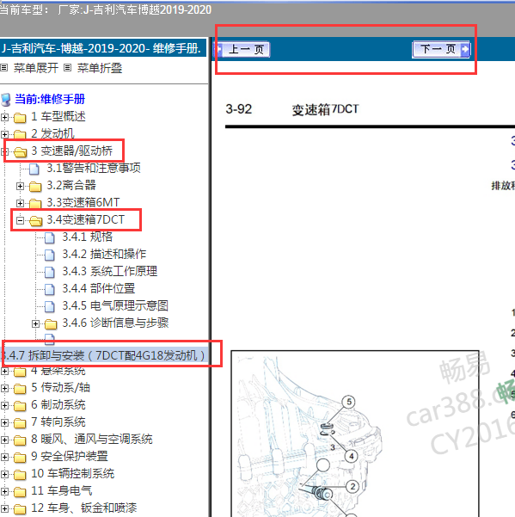Expand the 3.2离合器 node
This screenshot has height=517, width=515.
(x=20, y=186)
